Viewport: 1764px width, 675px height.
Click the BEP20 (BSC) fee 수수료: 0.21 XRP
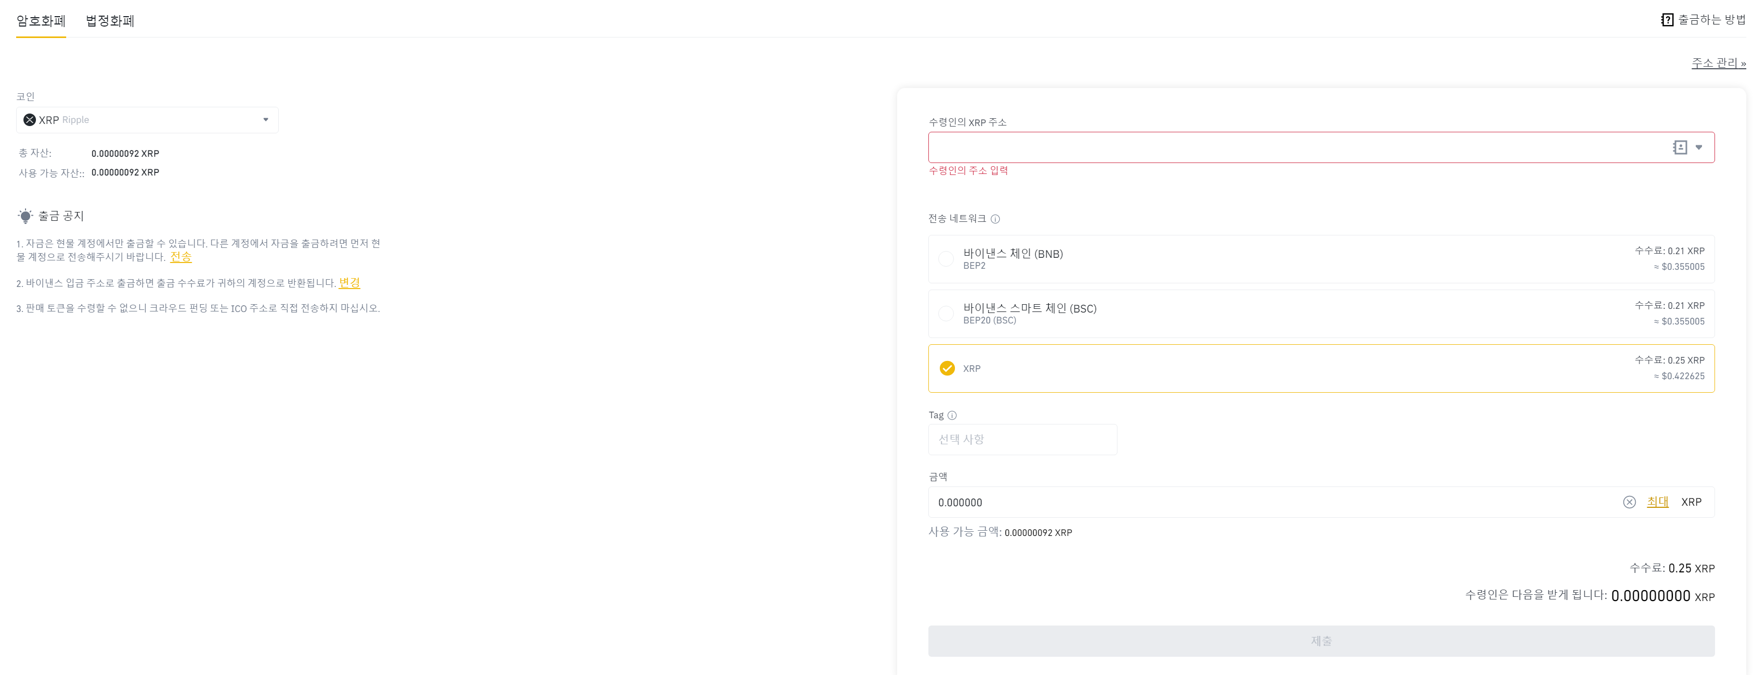[1670, 305]
